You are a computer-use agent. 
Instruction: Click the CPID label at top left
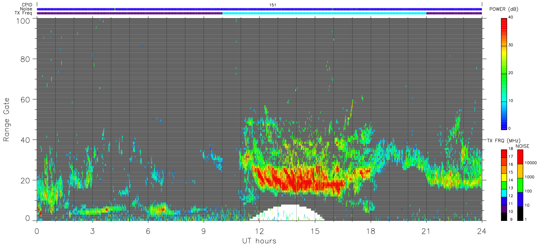pos(26,5)
